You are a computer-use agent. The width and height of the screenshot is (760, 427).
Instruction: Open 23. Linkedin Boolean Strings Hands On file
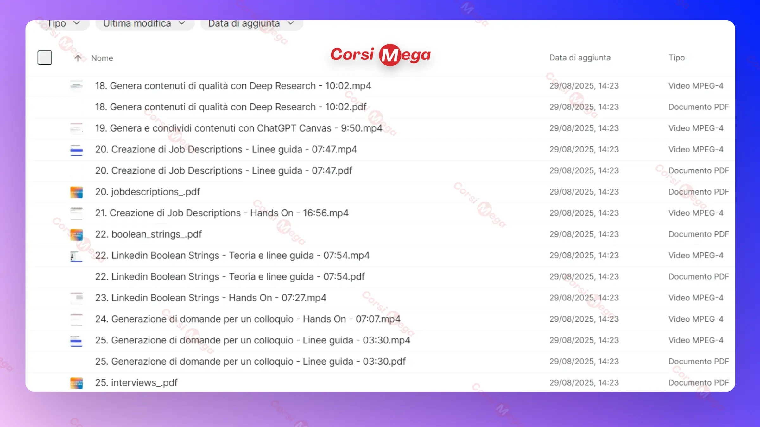pyautogui.click(x=211, y=298)
